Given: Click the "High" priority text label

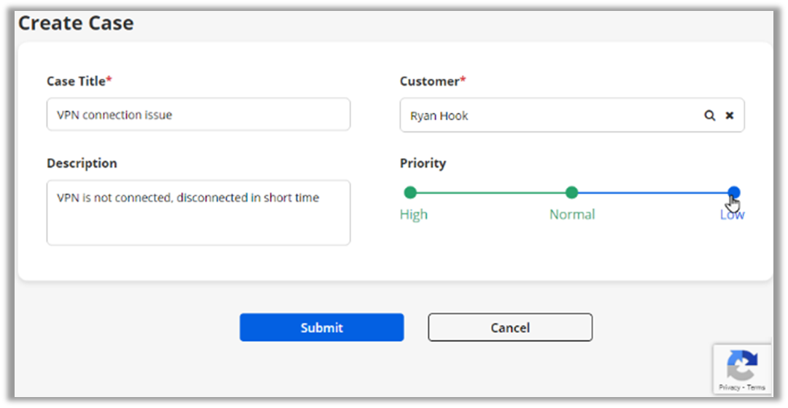Looking at the screenshot, I should click(x=414, y=214).
